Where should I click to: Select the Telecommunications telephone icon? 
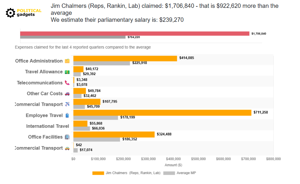coord(67,83)
